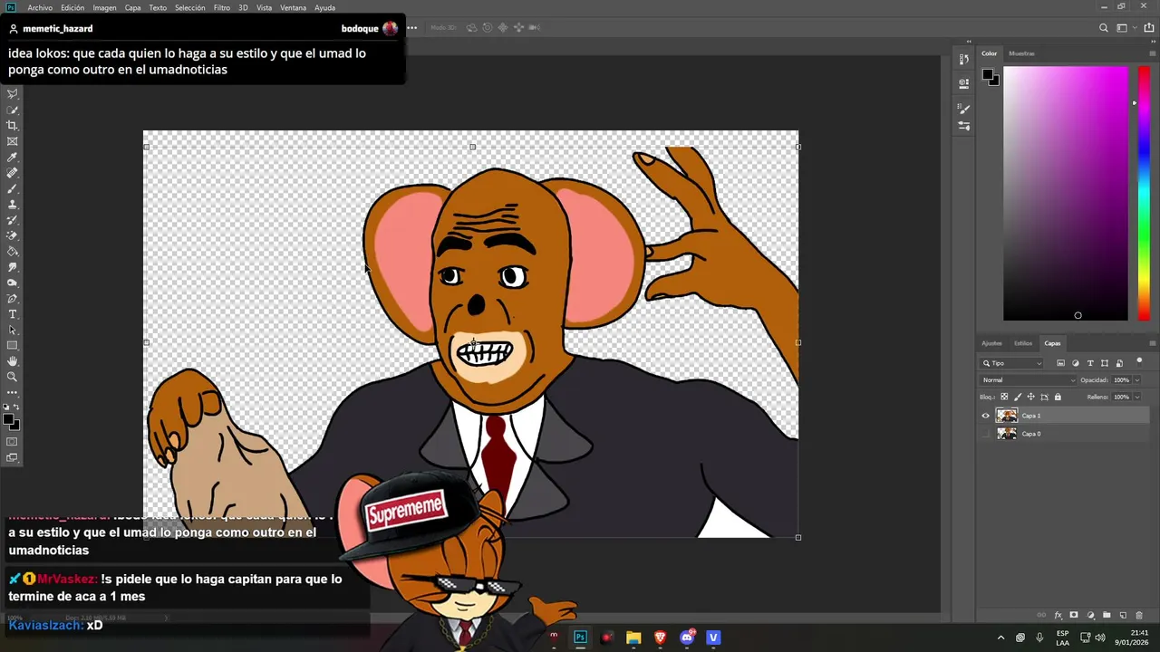Switch to the Estilos tab
Viewport: 1160px width, 652px height.
click(x=1023, y=343)
